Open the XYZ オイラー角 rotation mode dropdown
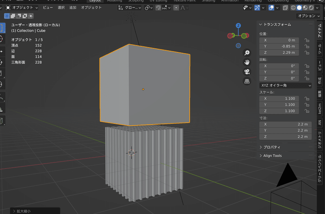Viewport: 325px width, 214px height. click(x=286, y=85)
